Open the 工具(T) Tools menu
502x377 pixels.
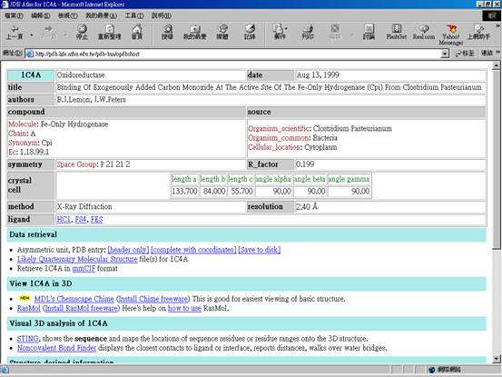(133, 15)
